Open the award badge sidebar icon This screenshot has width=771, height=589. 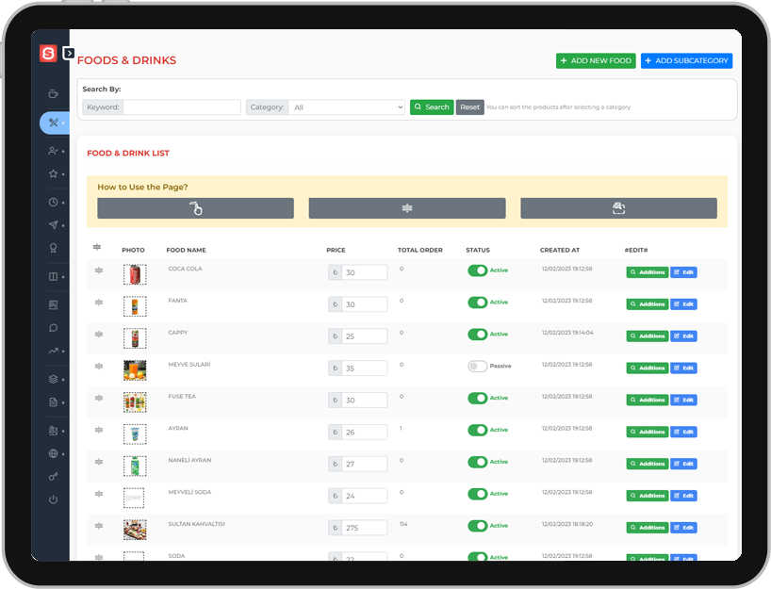[54, 248]
